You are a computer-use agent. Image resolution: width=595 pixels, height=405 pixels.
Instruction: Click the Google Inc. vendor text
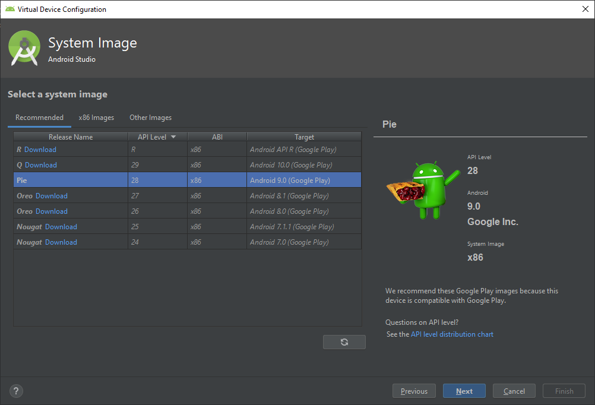pos(492,222)
